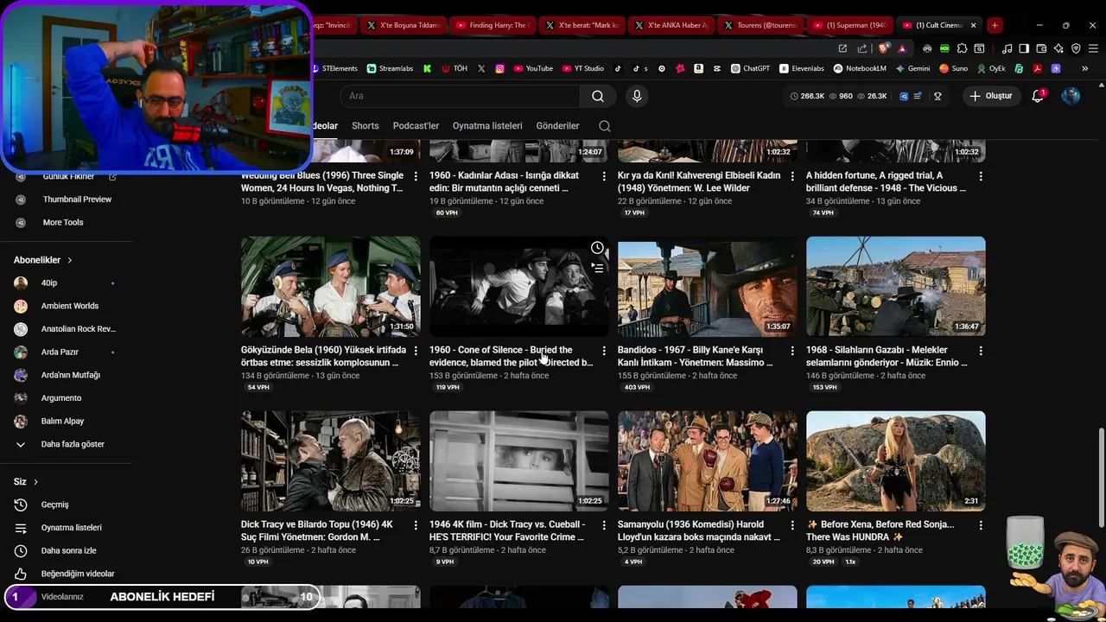Click the YouTube search magnifier button
The width and height of the screenshot is (1106, 622).
598,96
